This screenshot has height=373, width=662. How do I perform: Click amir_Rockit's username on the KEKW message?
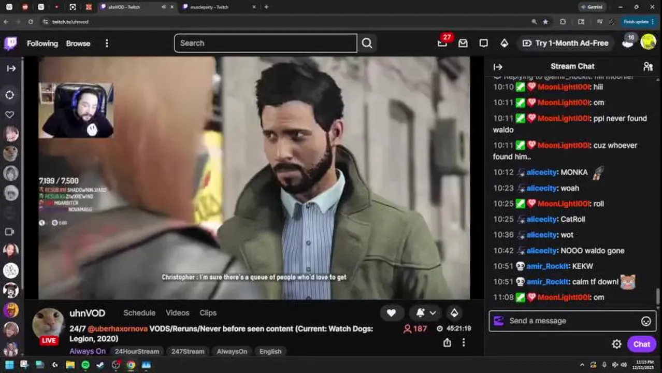tap(547, 266)
